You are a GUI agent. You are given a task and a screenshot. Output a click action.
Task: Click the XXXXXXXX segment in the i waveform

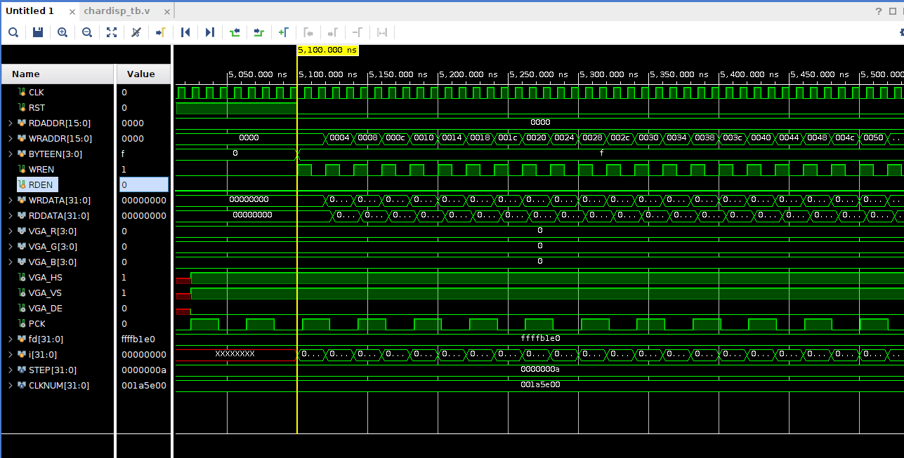click(x=235, y=354)
